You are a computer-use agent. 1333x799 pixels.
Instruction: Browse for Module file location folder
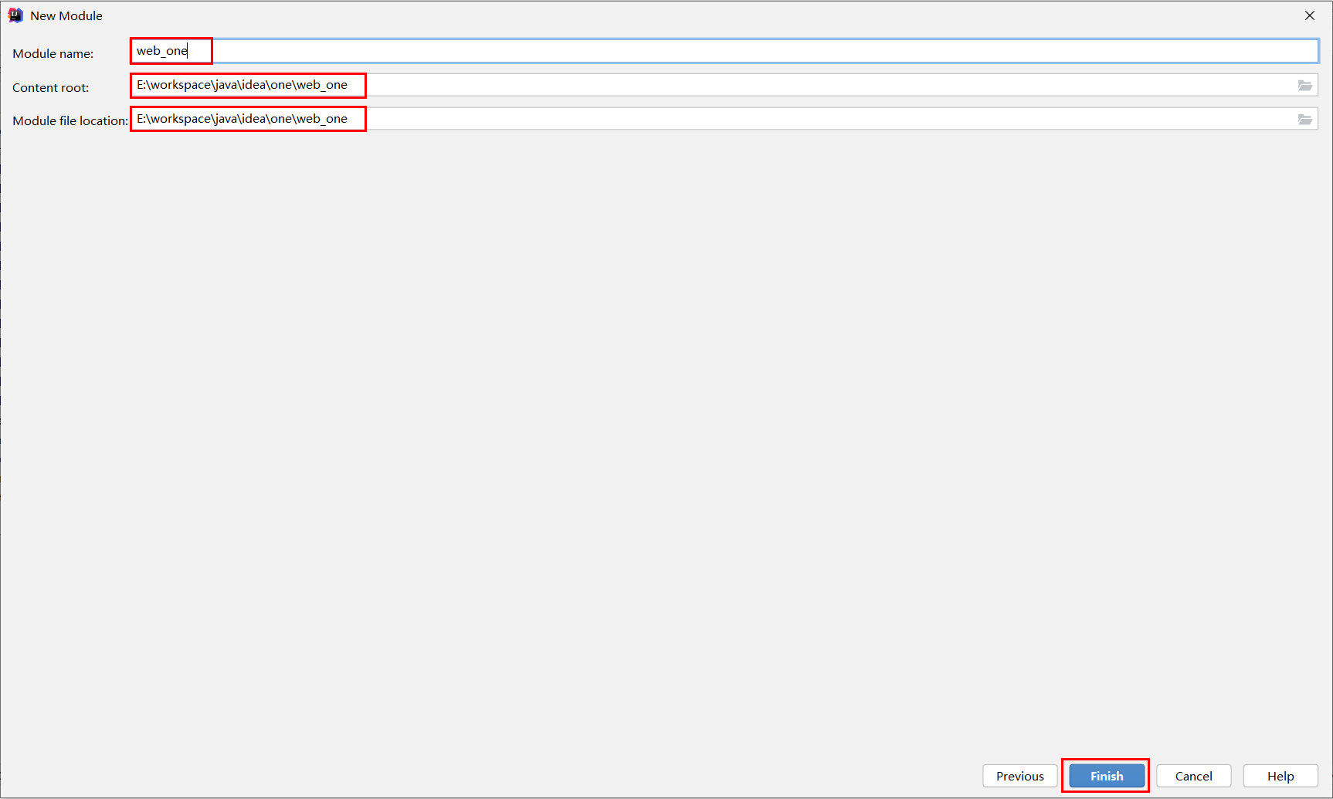pyautogui.click(x=1305, y=119)
